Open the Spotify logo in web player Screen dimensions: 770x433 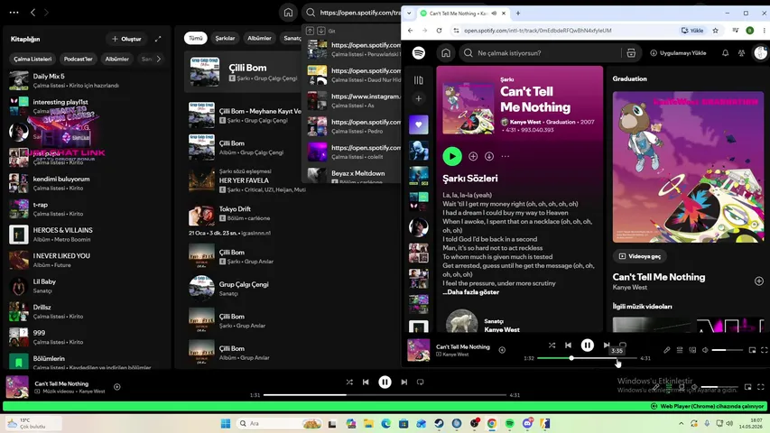tap(418, 53)
